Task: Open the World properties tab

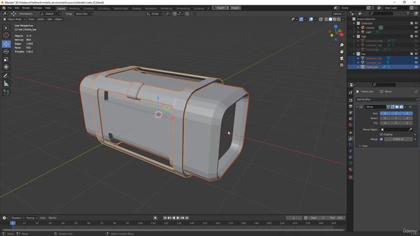Action: [x=350, y=125]
